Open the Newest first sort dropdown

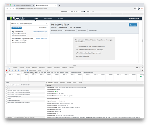click(x=43, y=28)
